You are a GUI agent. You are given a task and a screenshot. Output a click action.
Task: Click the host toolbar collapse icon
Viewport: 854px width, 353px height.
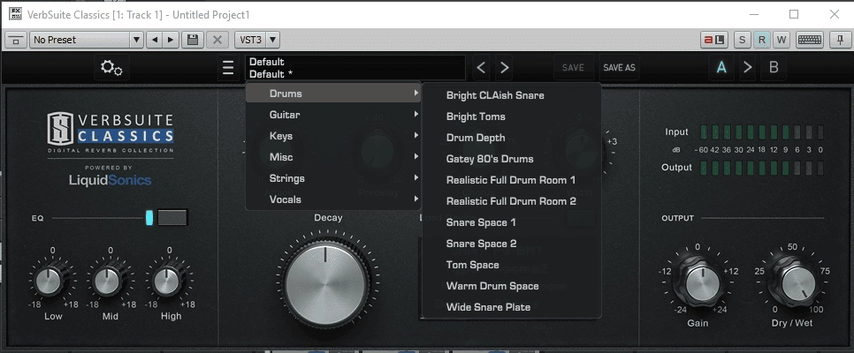pos(16,40)
